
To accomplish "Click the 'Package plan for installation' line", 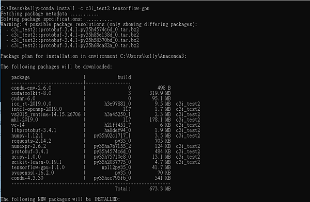I will pyautogui.click(x=94, y=56).
